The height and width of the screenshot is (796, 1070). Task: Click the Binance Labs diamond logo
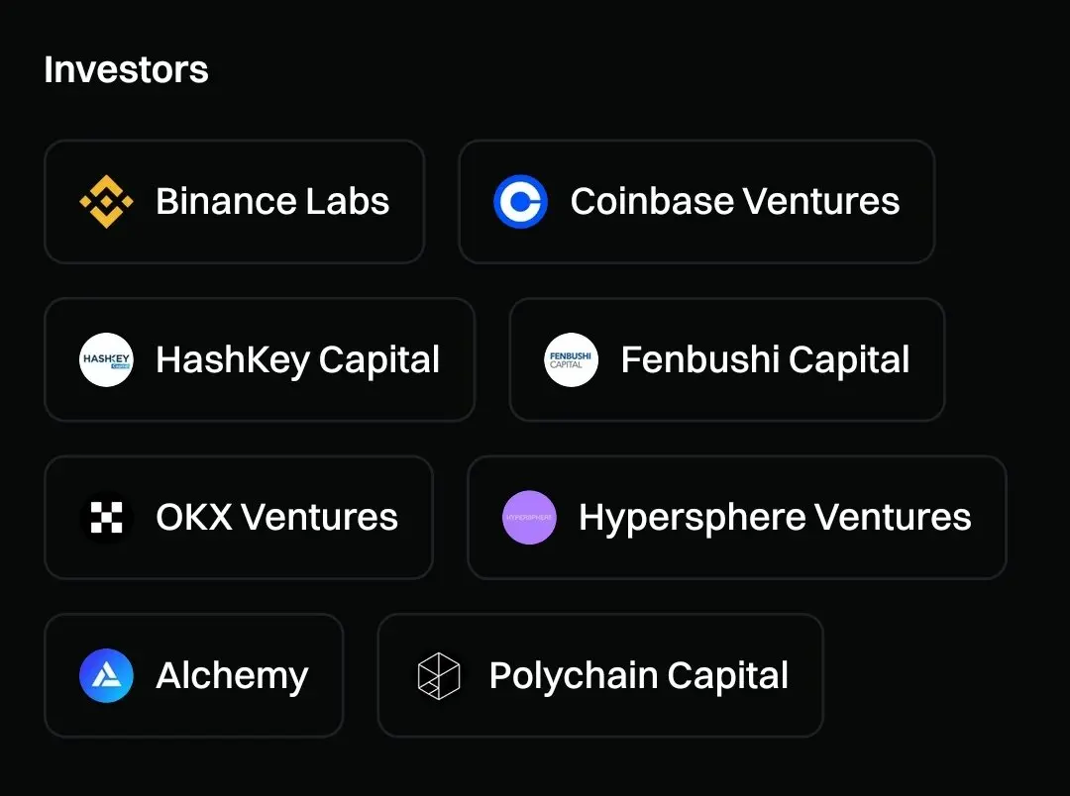pyautogui.click(x=106, y=202)
